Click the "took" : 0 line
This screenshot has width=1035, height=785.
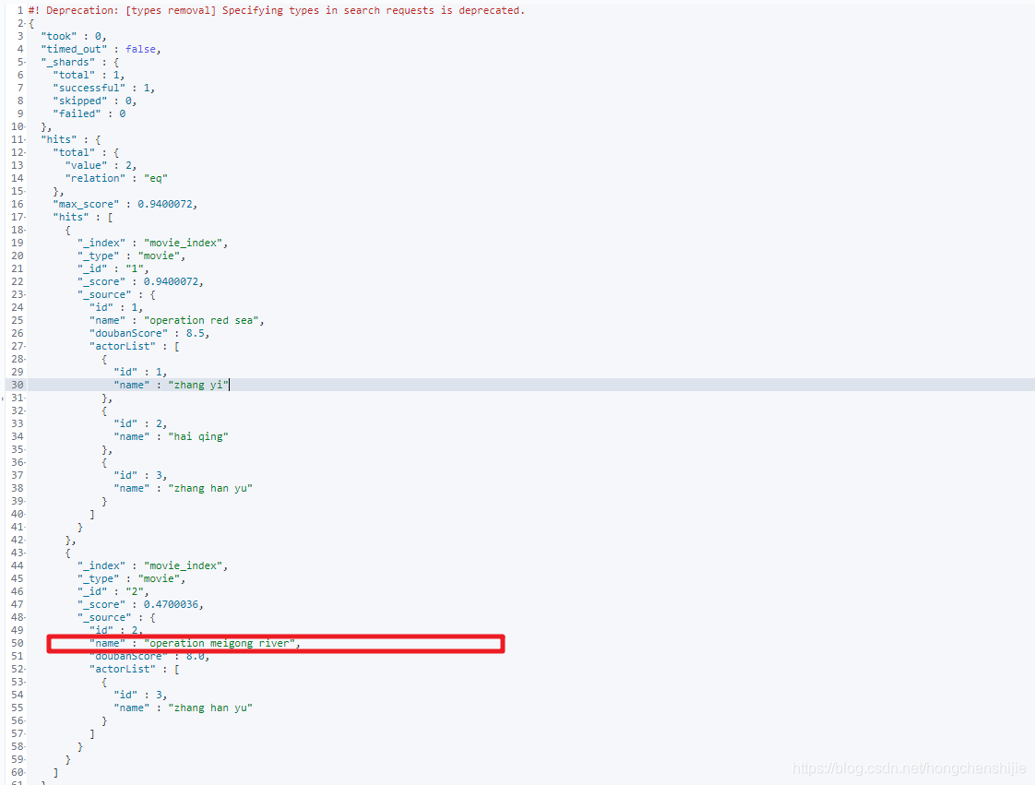coord(73,36)
